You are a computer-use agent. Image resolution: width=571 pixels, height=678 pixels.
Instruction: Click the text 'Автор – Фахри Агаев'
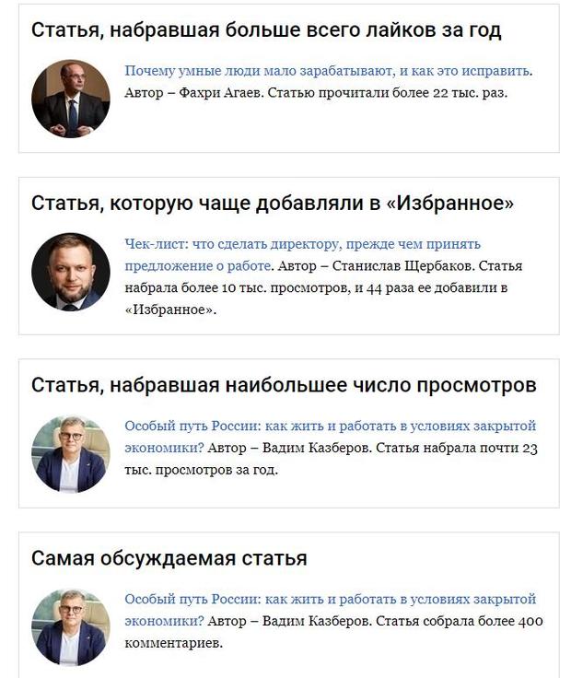tap(193, 92)
